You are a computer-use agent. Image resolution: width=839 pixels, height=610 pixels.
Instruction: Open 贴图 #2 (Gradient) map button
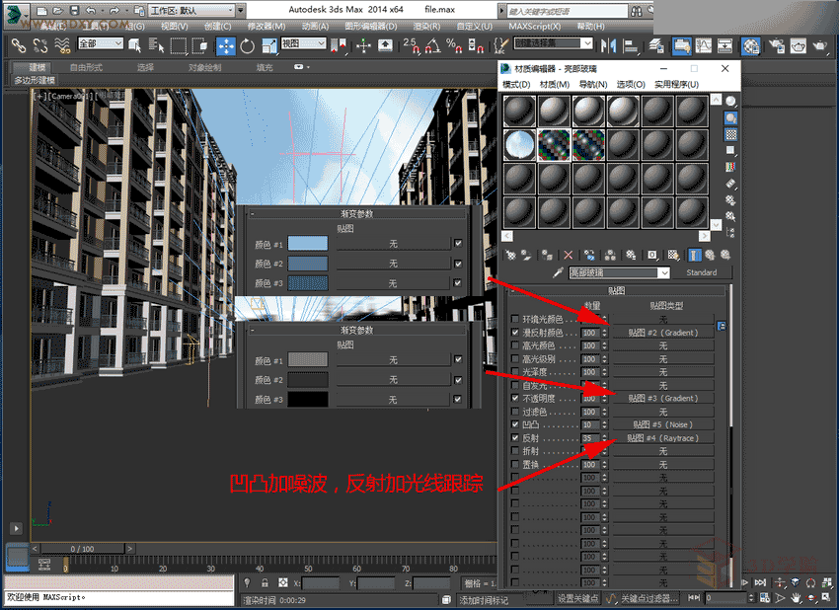pyautogui.click(x=663, y=333)
